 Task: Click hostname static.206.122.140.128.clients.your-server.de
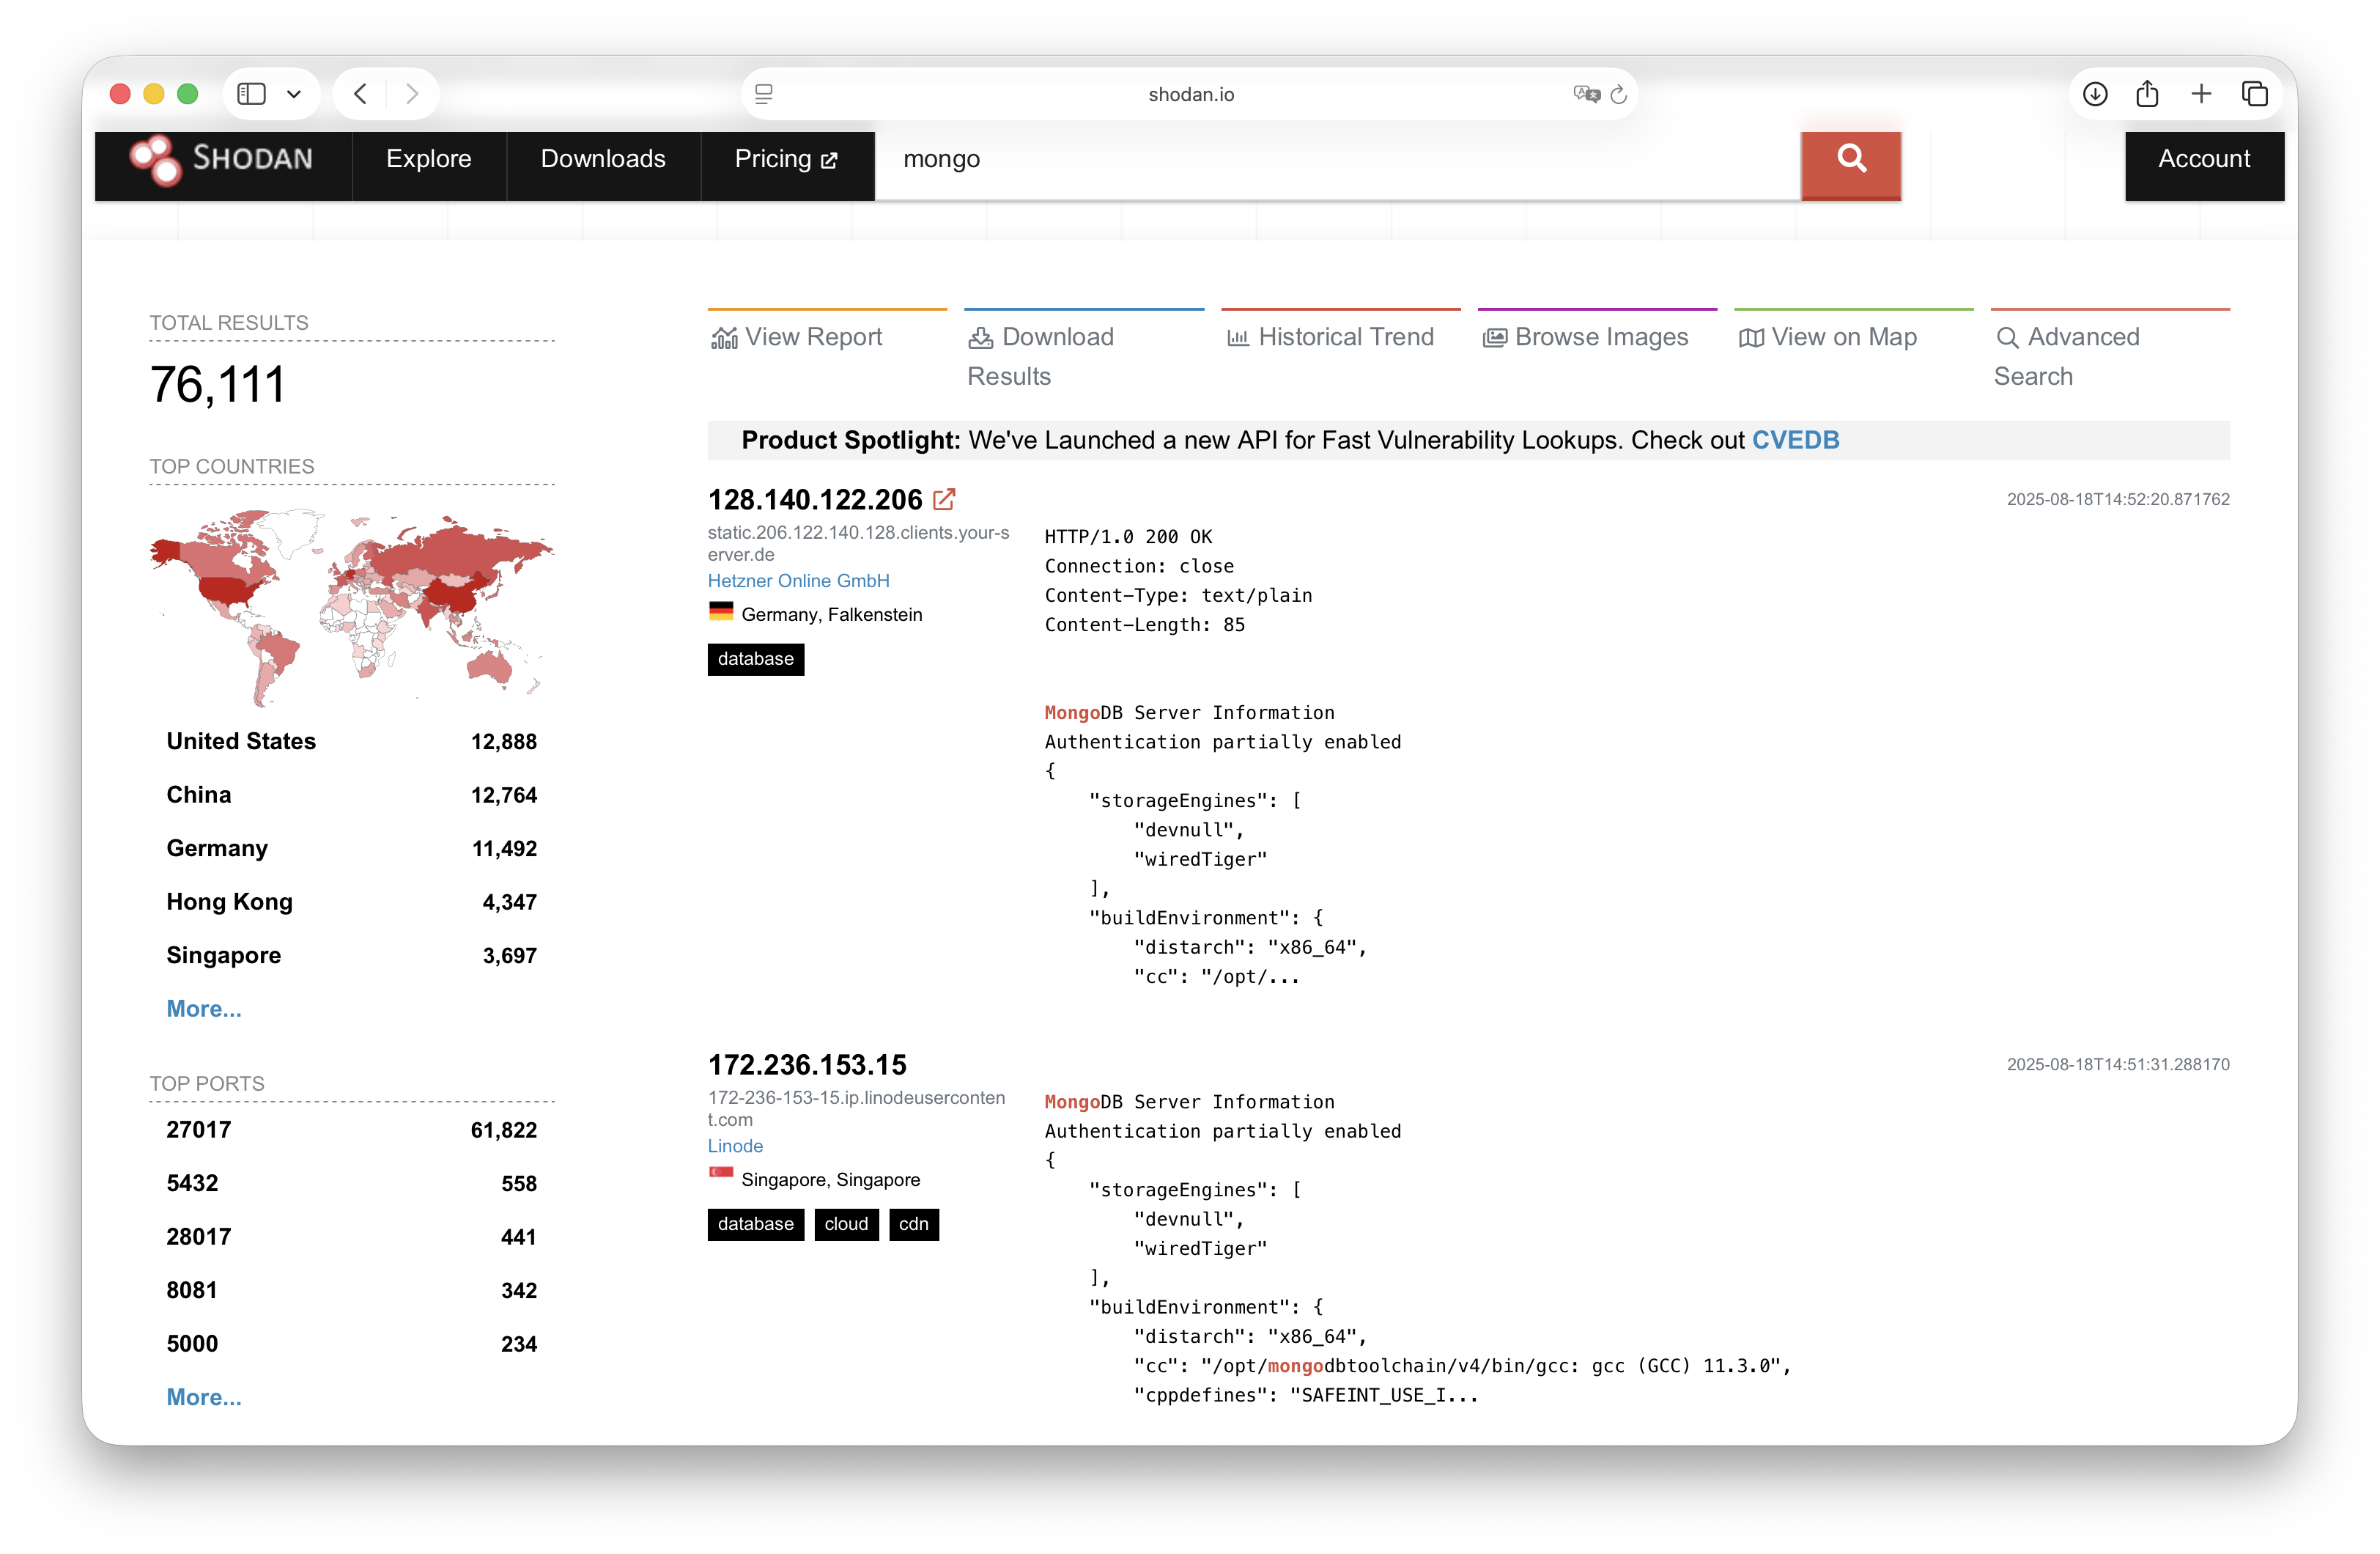[x=859, y=543]
